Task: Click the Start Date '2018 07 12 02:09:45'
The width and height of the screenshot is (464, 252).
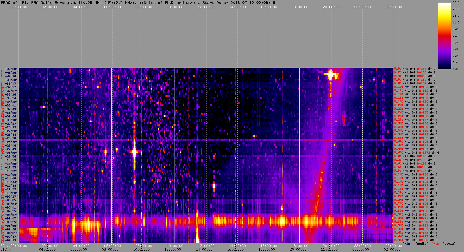Action: coord(253,3)
